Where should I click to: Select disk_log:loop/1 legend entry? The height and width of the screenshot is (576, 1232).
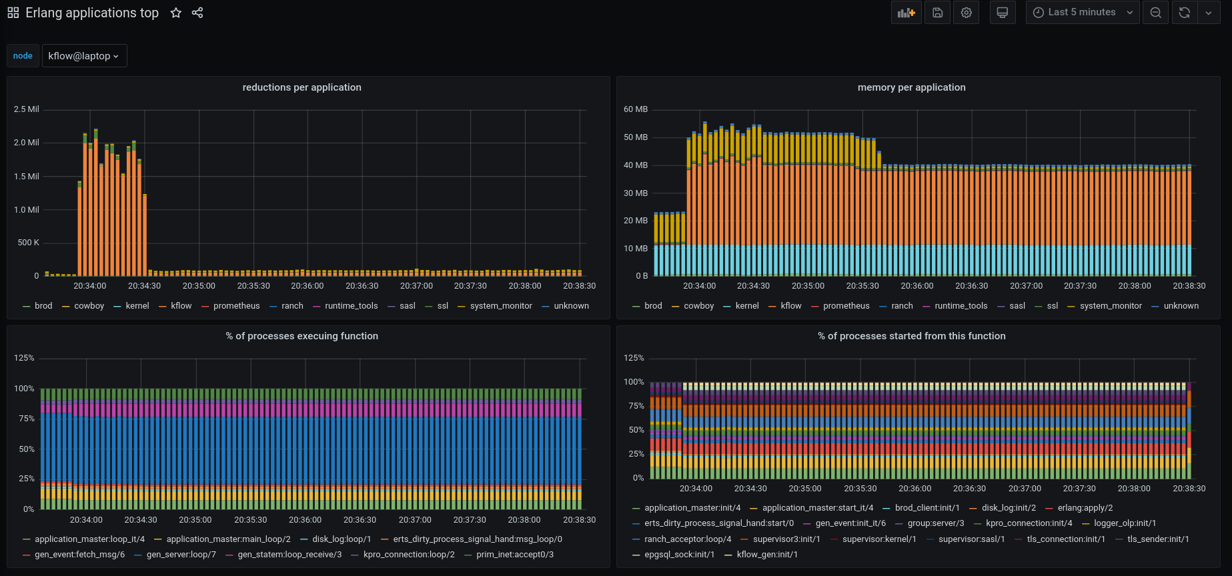[x=342, y=539]
